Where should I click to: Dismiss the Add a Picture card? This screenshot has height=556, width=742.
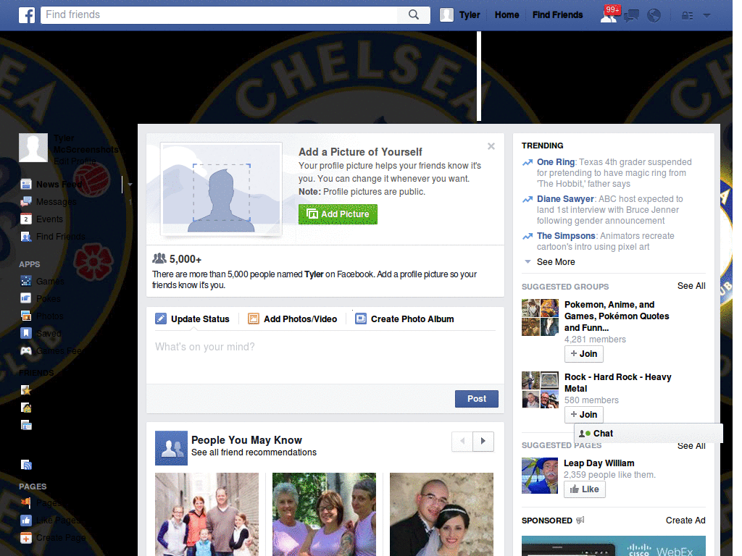tap(491, 146)
